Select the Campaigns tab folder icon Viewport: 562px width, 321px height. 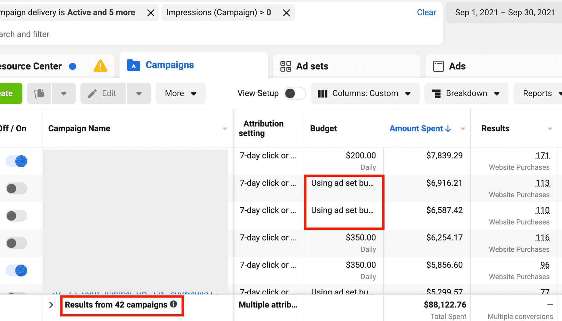point(134,65)
